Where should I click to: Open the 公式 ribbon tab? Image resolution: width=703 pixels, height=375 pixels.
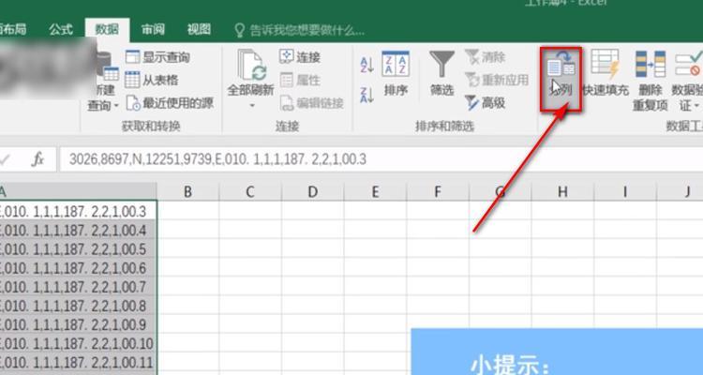[x=61, y=30]
